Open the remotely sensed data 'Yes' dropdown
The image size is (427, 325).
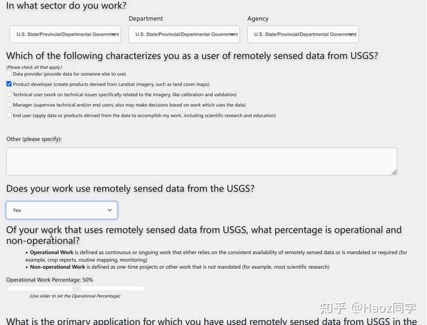[x=62, y=210]
